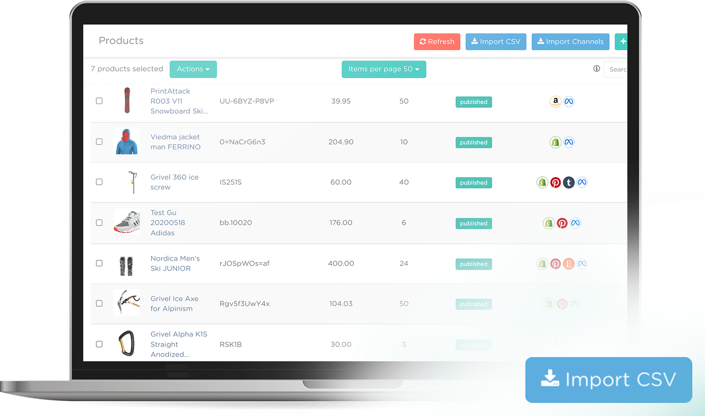Open the Grivel 360 ice screw product link

pyautogui.click(x=174, y=182)
